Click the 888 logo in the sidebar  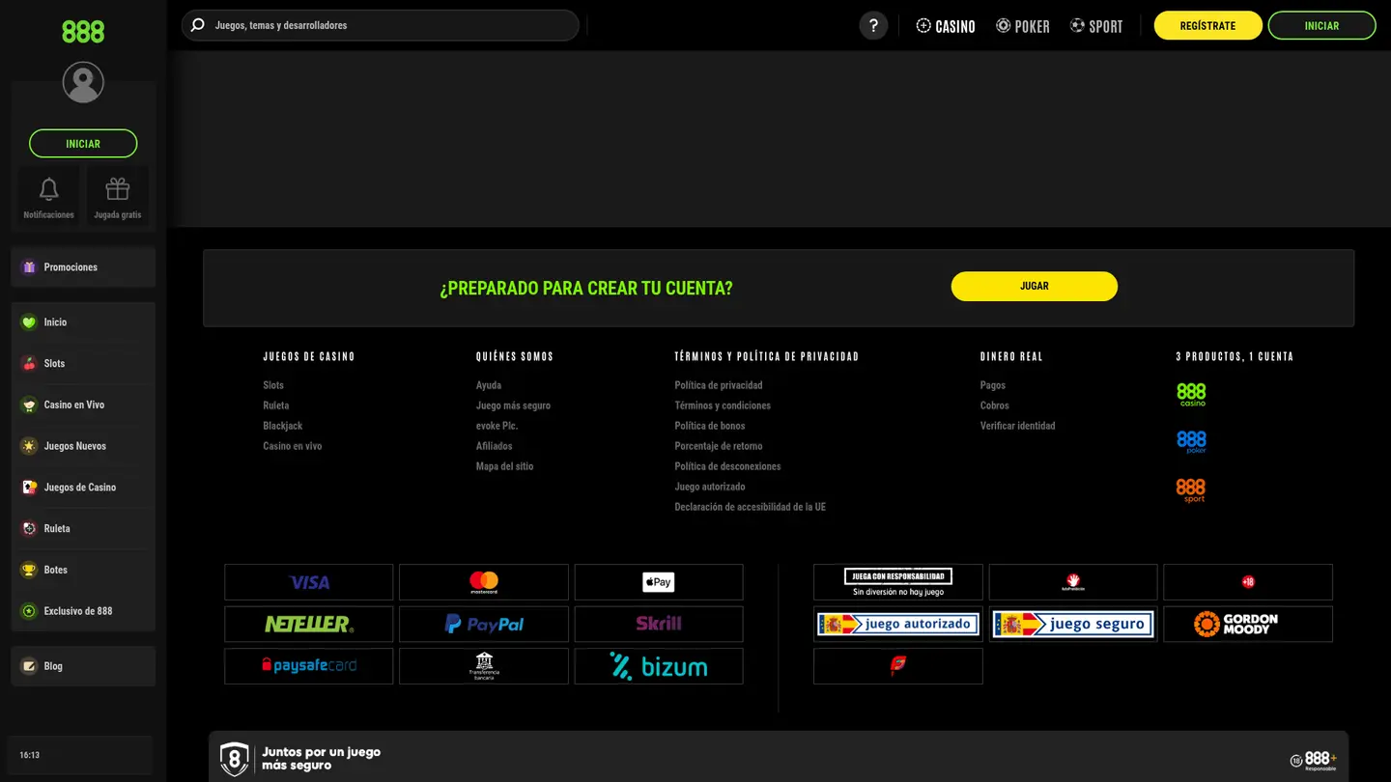click(83, 32)
